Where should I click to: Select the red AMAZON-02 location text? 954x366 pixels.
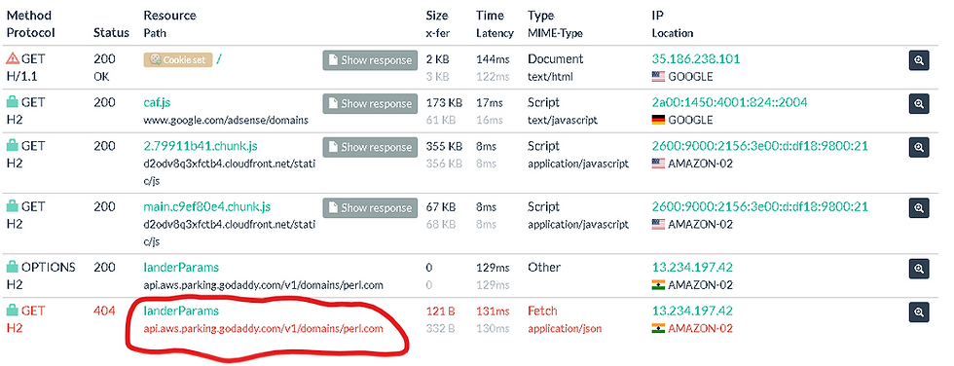tap(700, 329)
